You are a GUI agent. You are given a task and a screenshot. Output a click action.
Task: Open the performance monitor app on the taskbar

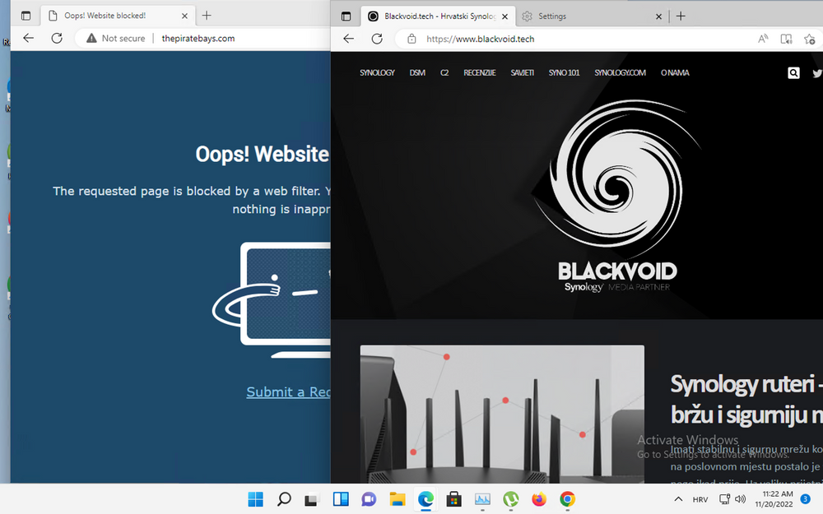point(482,499)
